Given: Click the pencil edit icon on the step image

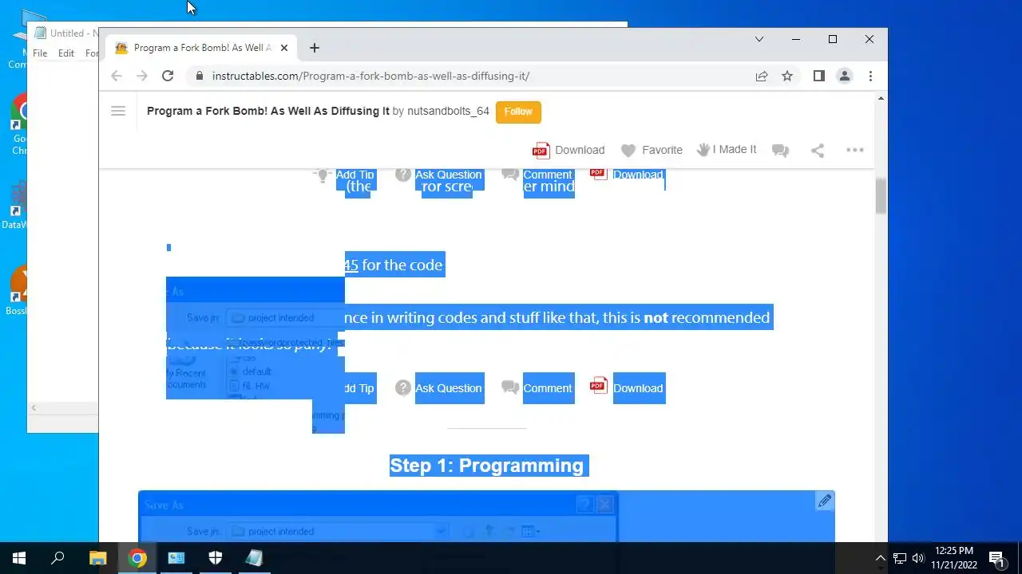Looking at the screenshot, I should click(x=825, y=501).
